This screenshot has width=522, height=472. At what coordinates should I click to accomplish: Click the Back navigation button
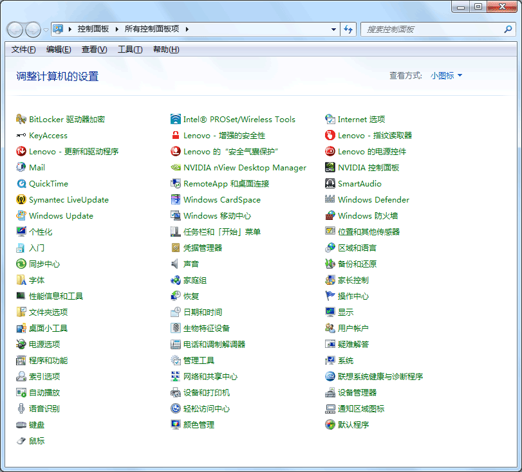(x=15, y=30)
